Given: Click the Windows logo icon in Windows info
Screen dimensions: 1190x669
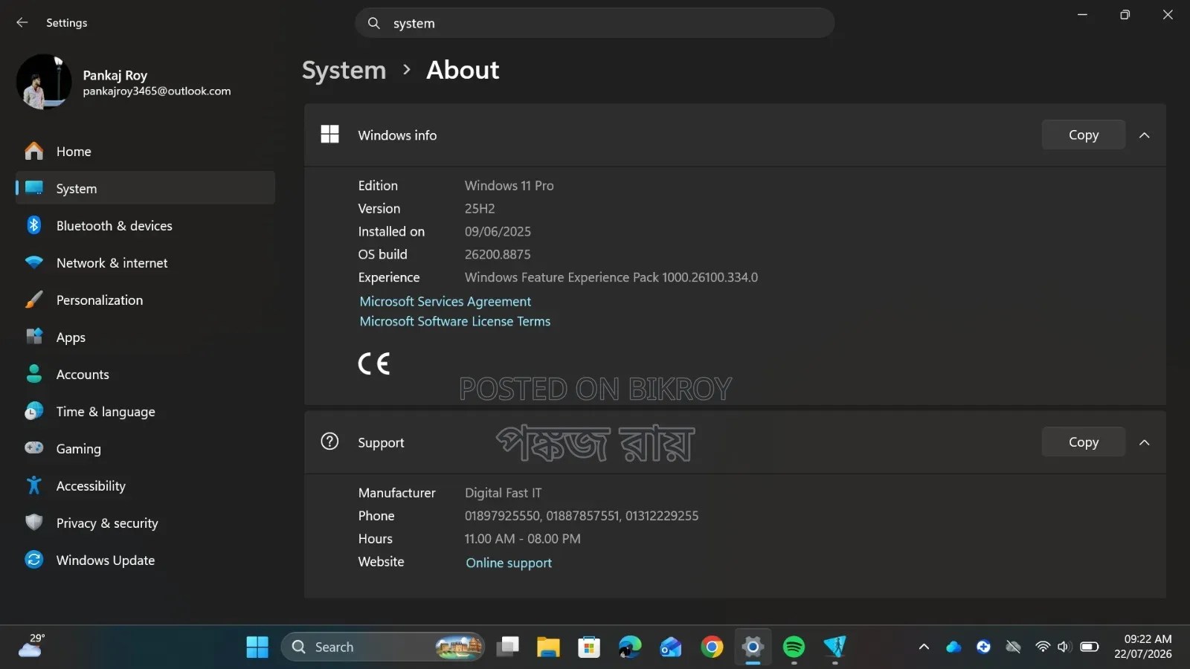Looking at the screenshot, I should (x=329, y=135).
